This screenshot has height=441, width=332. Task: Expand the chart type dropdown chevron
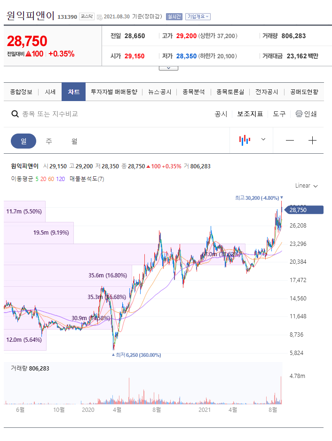263,139
